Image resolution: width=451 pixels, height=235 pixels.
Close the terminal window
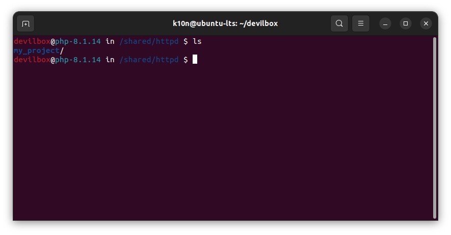[426, 23]
